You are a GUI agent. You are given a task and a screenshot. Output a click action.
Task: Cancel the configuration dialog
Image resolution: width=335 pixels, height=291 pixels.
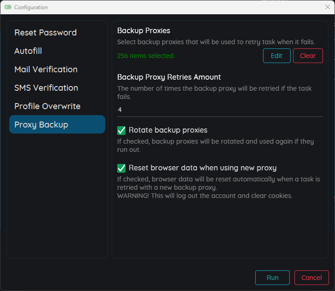(311, 278)
